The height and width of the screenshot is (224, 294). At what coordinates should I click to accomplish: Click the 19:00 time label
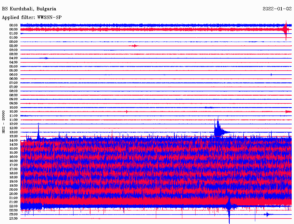tap(13, 181)
